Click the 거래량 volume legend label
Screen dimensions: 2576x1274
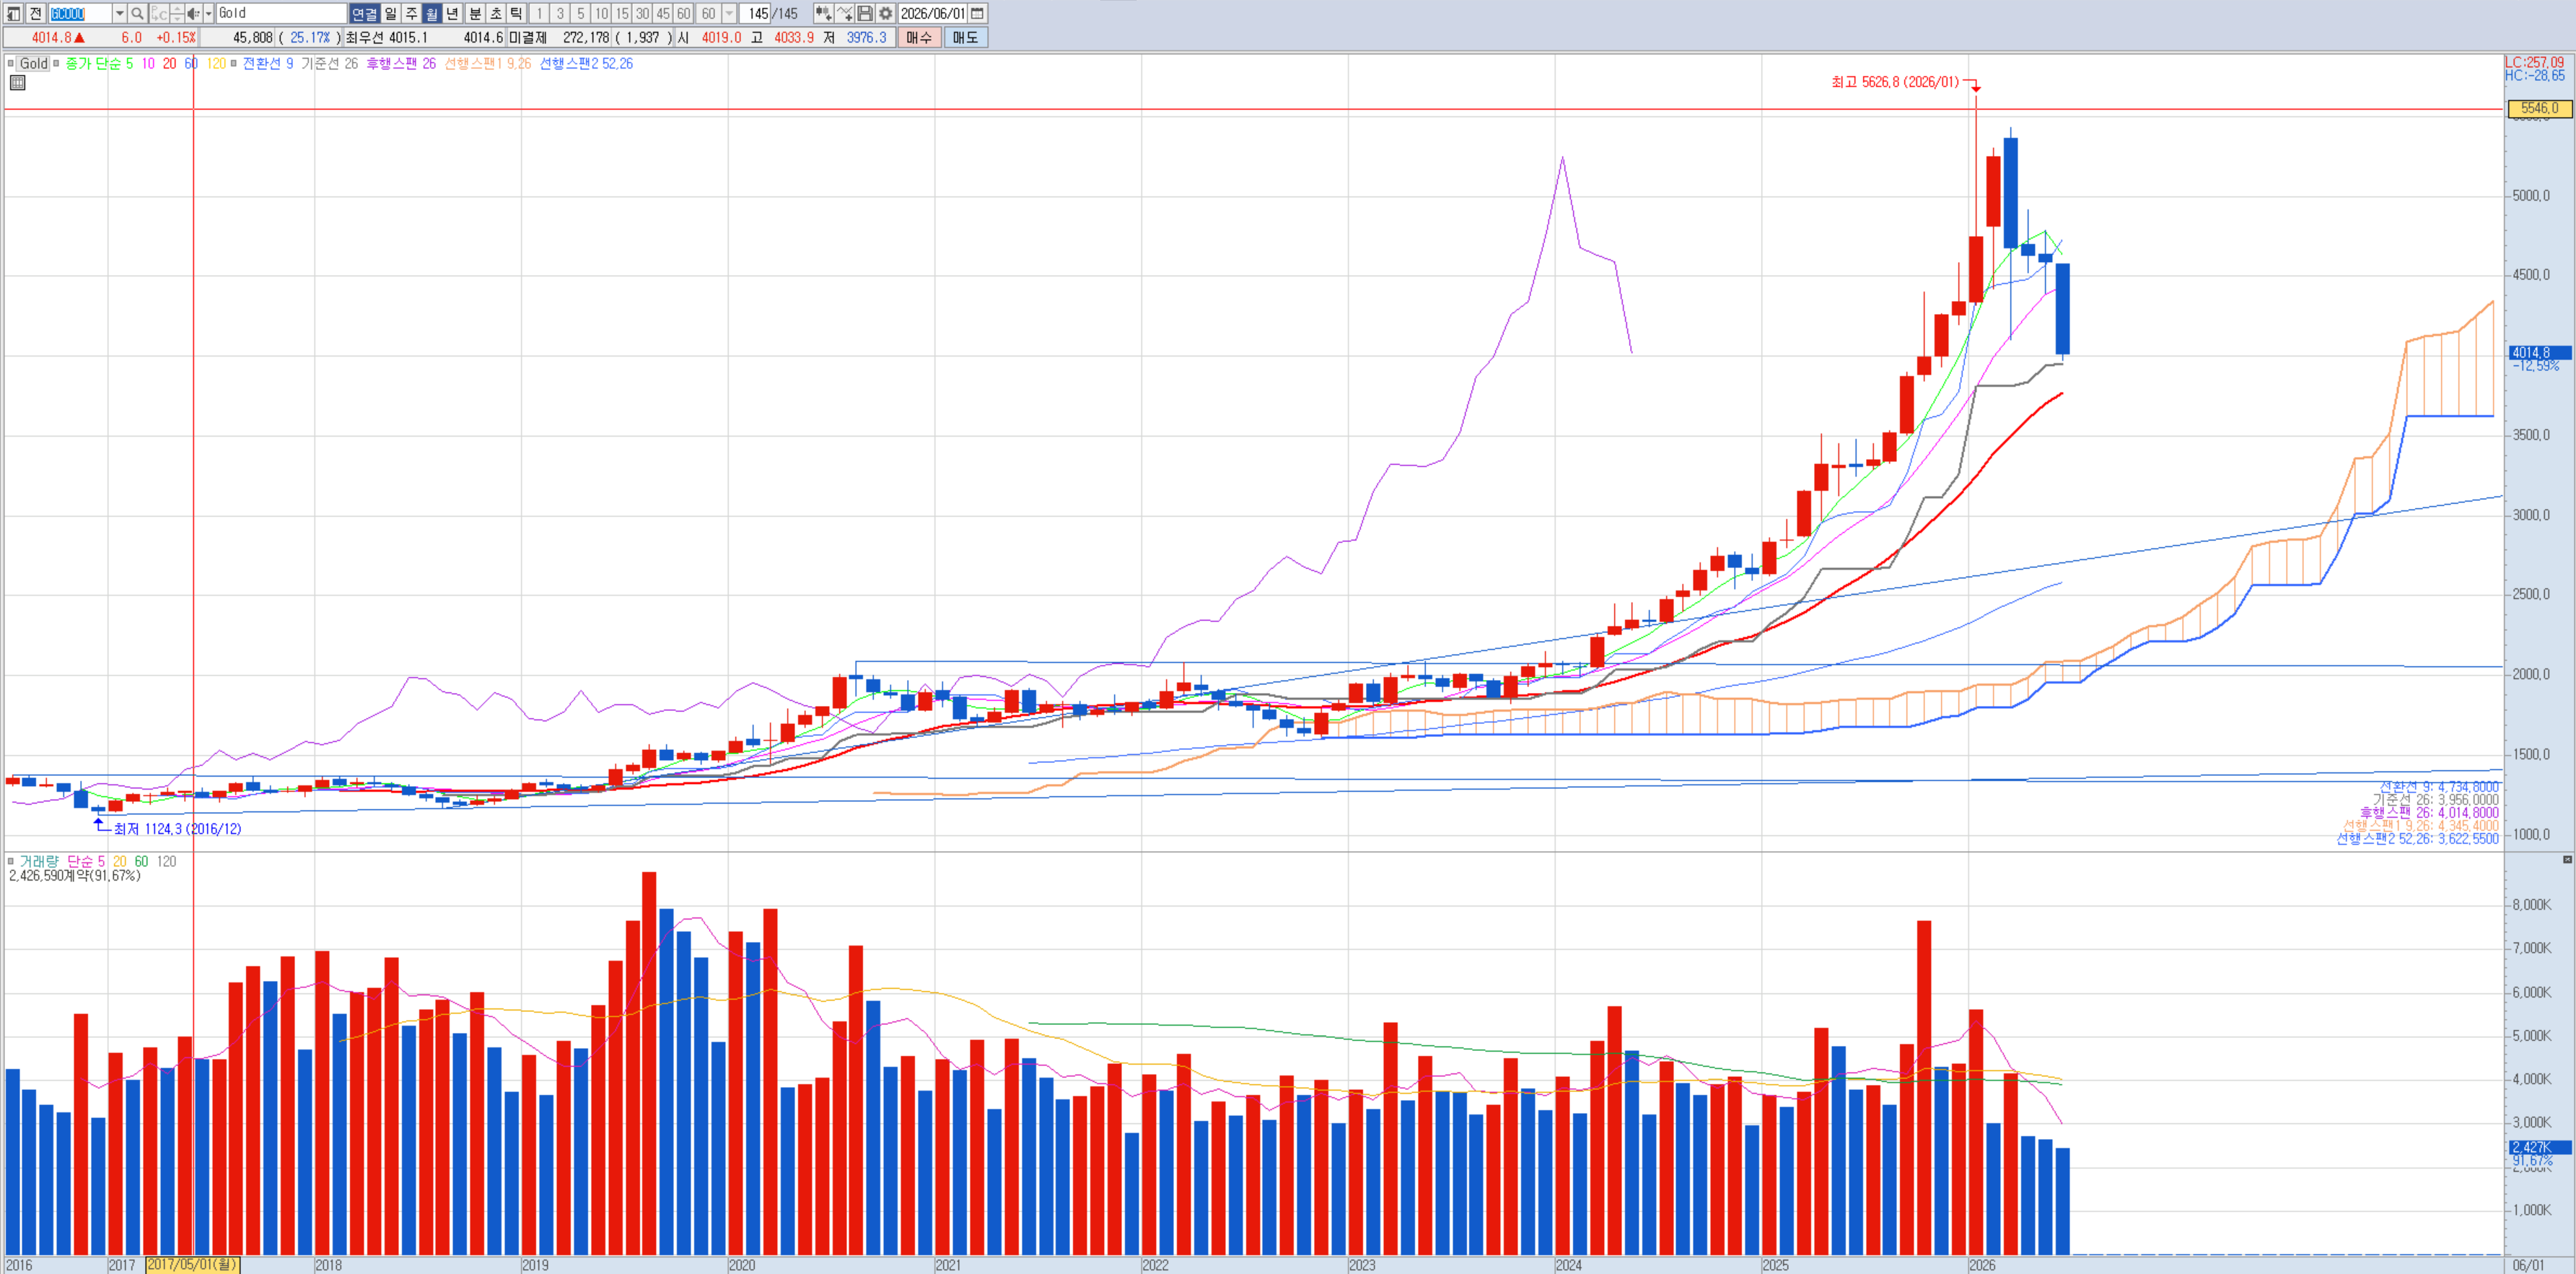pos(39,861)
